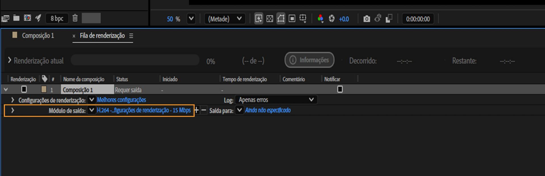The height and width of the screenshot is (176, 545).
Task: Open the Saída para dropdown arrow
Action: point(240,110)
